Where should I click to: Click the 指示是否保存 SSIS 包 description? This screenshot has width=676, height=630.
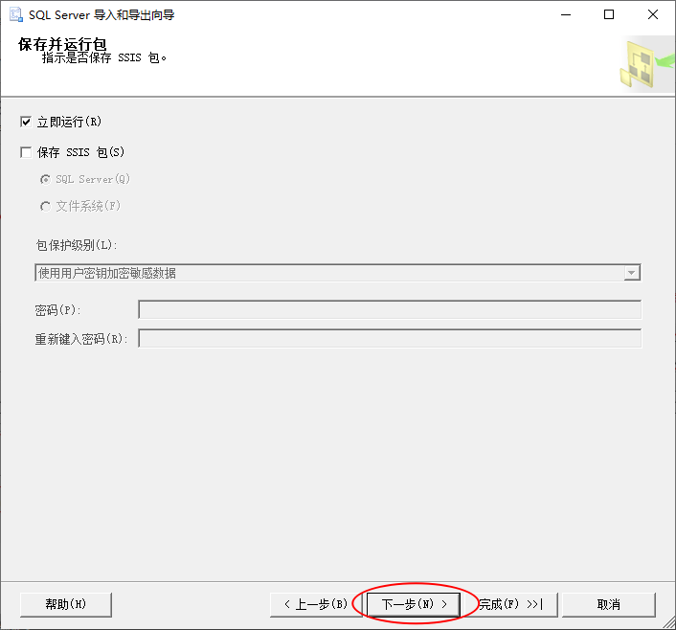pos(104,57)
